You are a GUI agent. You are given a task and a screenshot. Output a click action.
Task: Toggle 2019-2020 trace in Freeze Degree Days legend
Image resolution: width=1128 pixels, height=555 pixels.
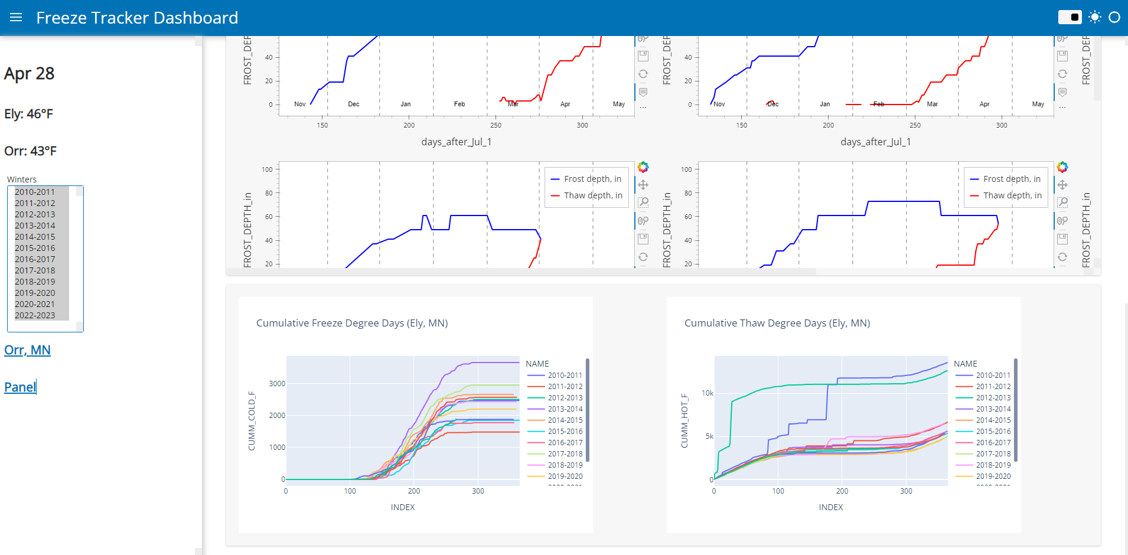pyautogui.click(x=555, y=476)
